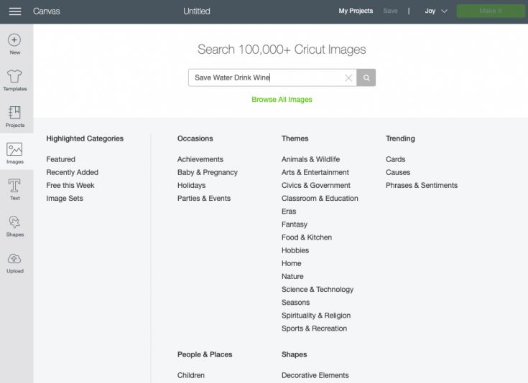The image size is (528, 383).
Task: Open Sports & Recreation theme
Action: click(x=314, y=328)
